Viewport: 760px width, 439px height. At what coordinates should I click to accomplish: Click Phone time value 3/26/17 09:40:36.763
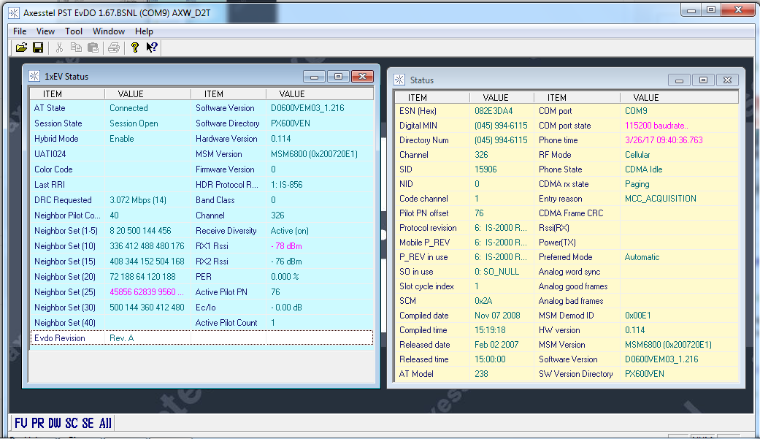[664, 140]
